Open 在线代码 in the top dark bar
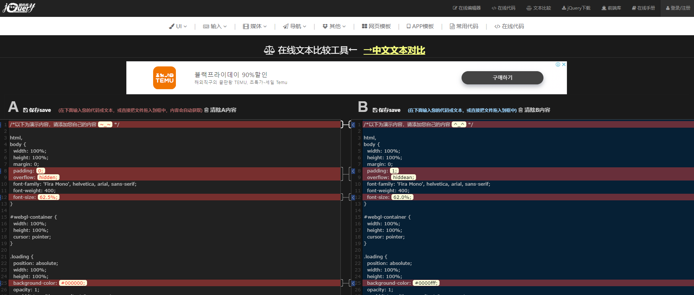 [503, 8]
